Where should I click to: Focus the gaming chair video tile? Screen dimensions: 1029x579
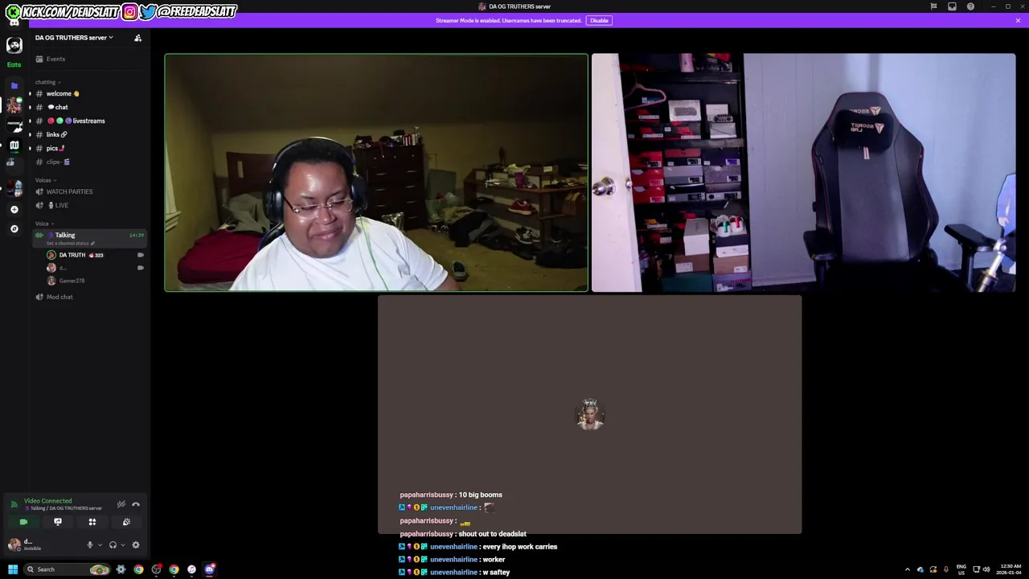point(804,173)
